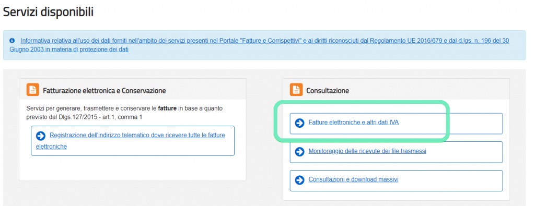Select the arrow icon beside Consultazioni e download massivi

[299, 180]
